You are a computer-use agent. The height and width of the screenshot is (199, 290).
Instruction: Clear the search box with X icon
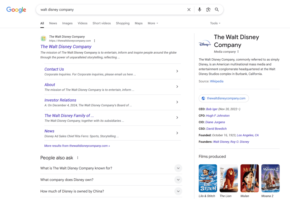click(x=189, y=10)
